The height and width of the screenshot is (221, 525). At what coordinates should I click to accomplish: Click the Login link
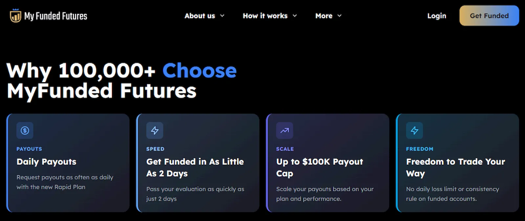[x=436, y=15]
